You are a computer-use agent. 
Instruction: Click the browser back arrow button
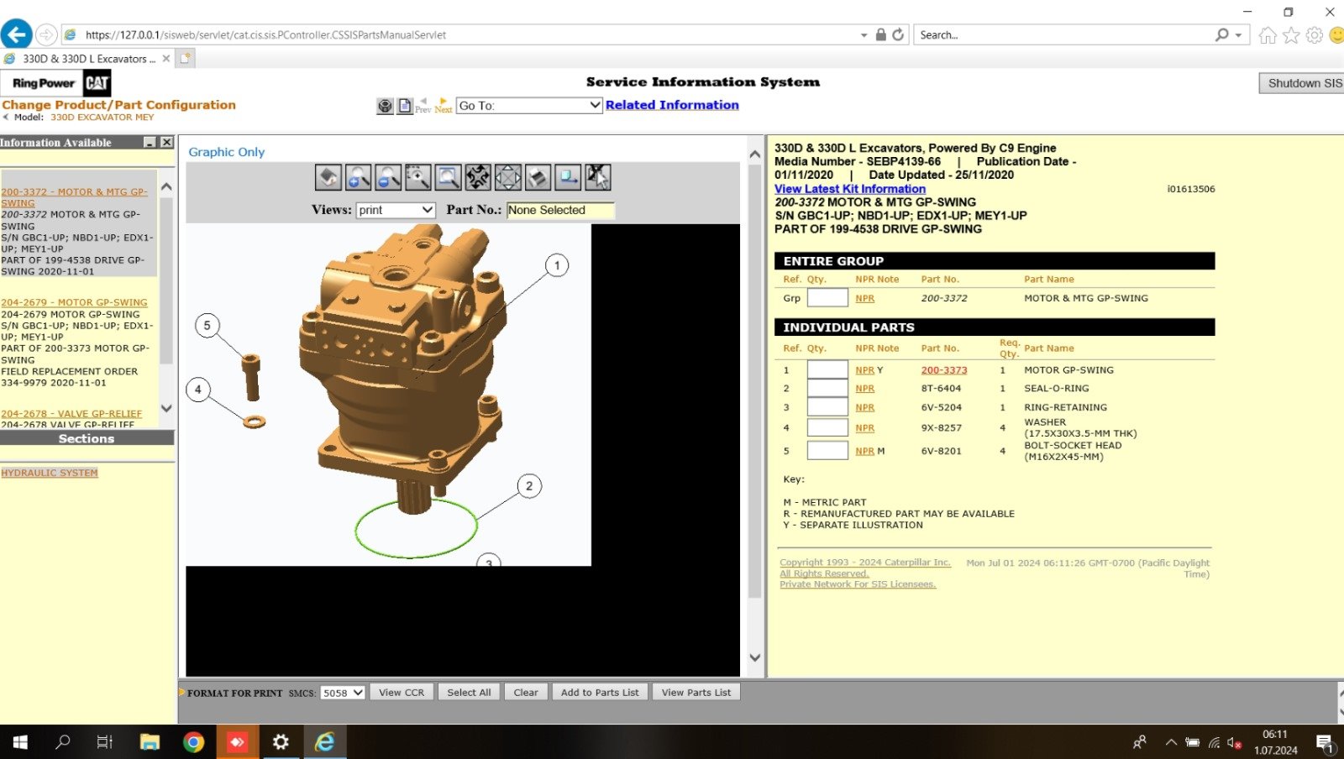coord(16,34)
